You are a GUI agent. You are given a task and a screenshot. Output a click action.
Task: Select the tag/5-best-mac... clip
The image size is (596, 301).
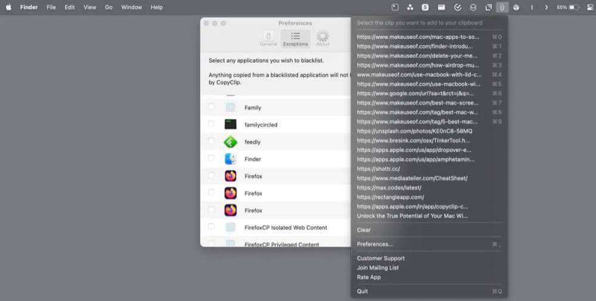(x=429, y=122)
